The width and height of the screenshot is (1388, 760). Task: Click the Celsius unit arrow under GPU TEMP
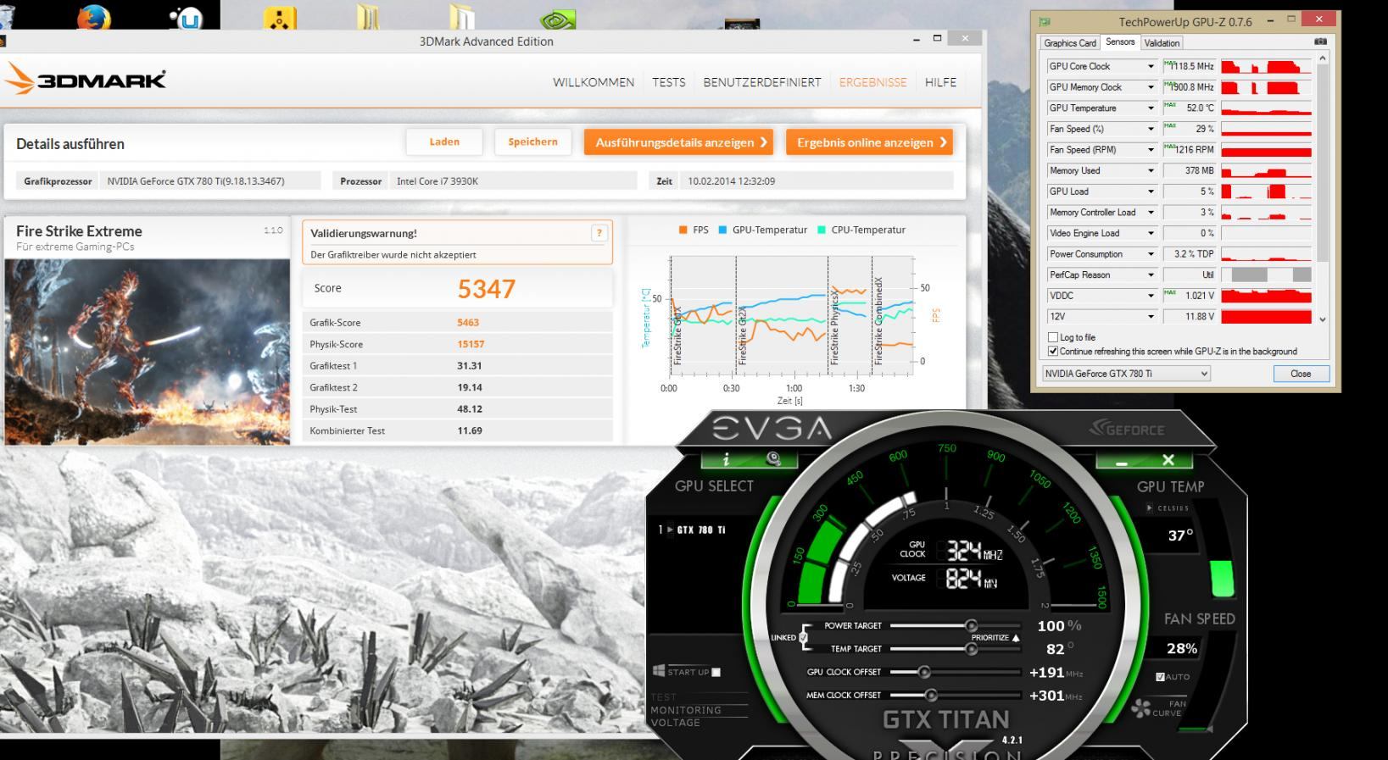tap(1150, 508)
